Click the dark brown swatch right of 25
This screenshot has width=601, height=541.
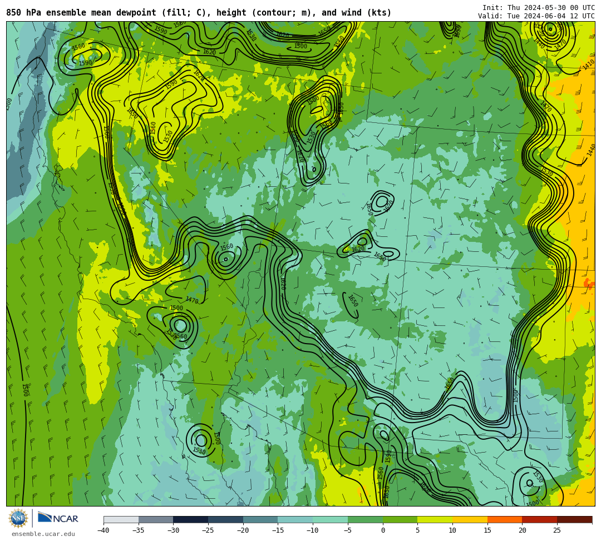click(x=574, y=519)
